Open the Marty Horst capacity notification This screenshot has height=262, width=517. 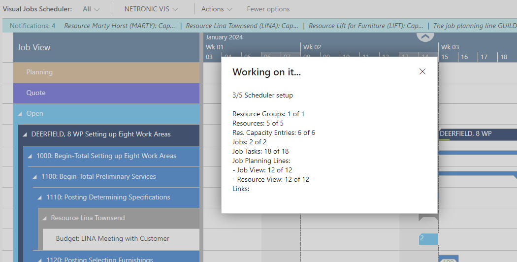point(119,26)
